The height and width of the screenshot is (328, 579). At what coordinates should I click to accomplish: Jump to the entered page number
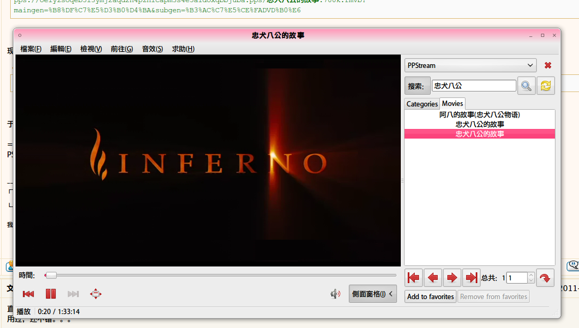point(545,278)
